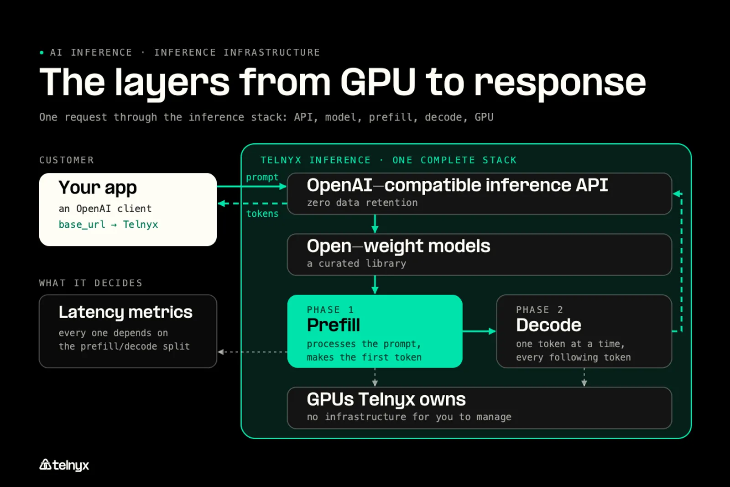Click the 'WHAT IT DECIDES' section label
Image resolution: width=730 pixels, height=487 pixels.
pyautogui.click(x=91, y=283)
